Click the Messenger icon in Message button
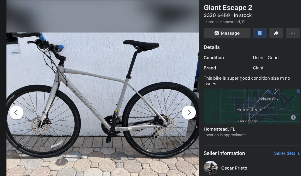The image size is (301, 176). click(217, 33)
